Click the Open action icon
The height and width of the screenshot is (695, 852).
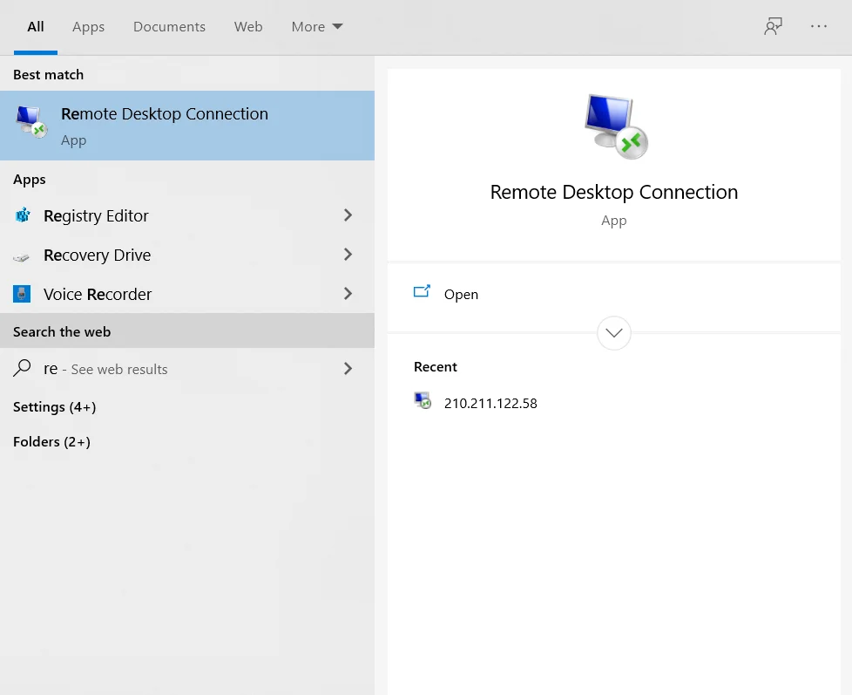pos(422,292)
